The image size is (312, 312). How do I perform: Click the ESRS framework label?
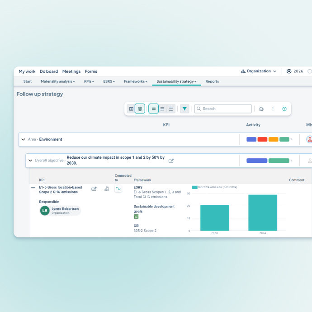[138, 187]
